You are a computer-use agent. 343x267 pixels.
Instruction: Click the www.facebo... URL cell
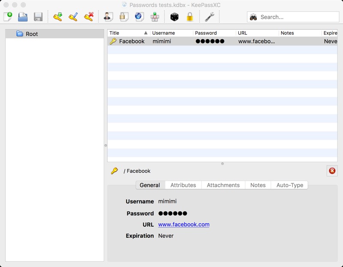point(256,41)
